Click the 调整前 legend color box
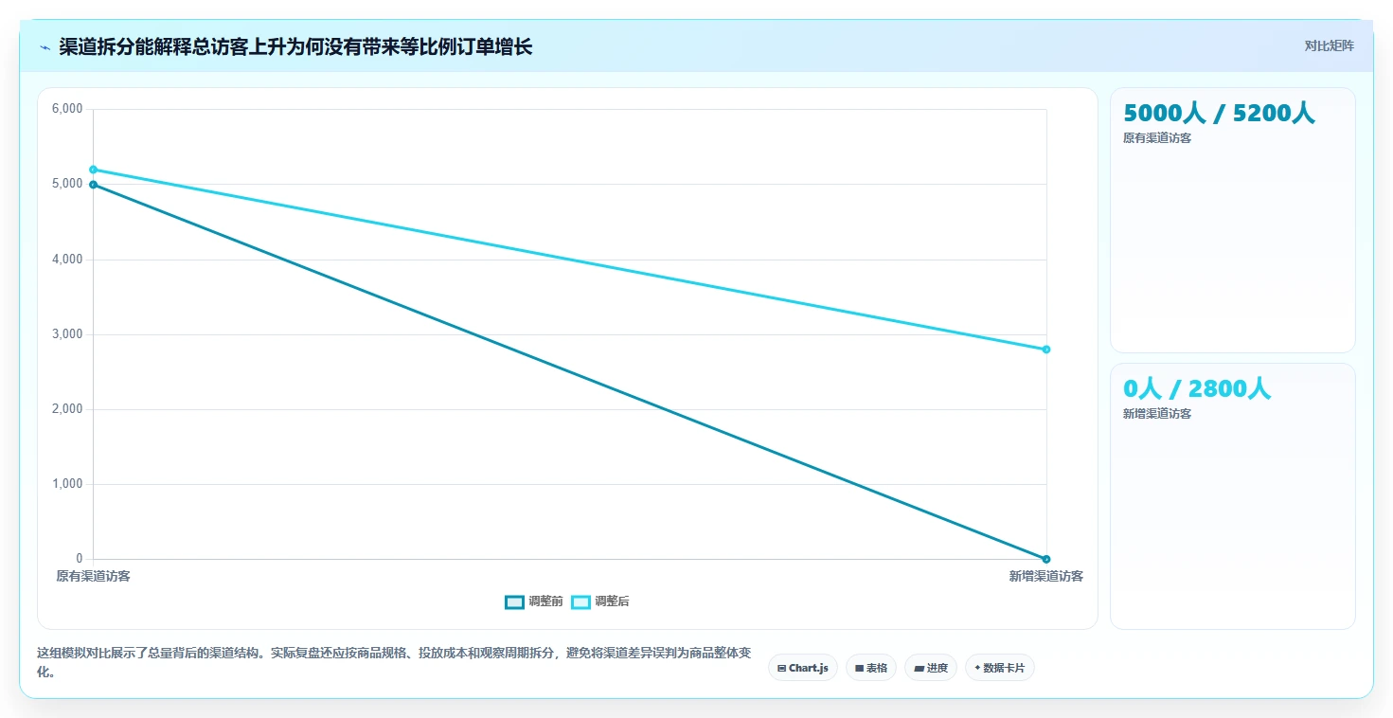The width and height of the screenshot is (1393, 718). click(514, 601)
